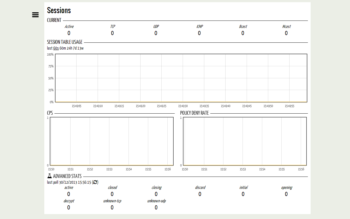
Task: Click the Mcast label
Action: (x=286, y=27)
